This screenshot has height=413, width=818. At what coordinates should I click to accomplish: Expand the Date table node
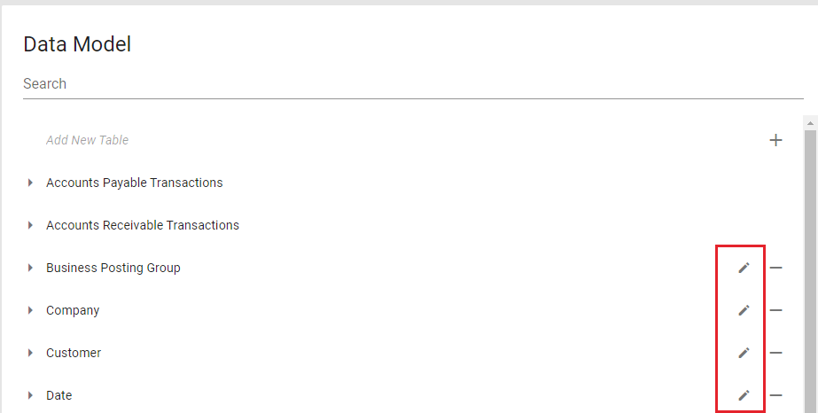30,395
